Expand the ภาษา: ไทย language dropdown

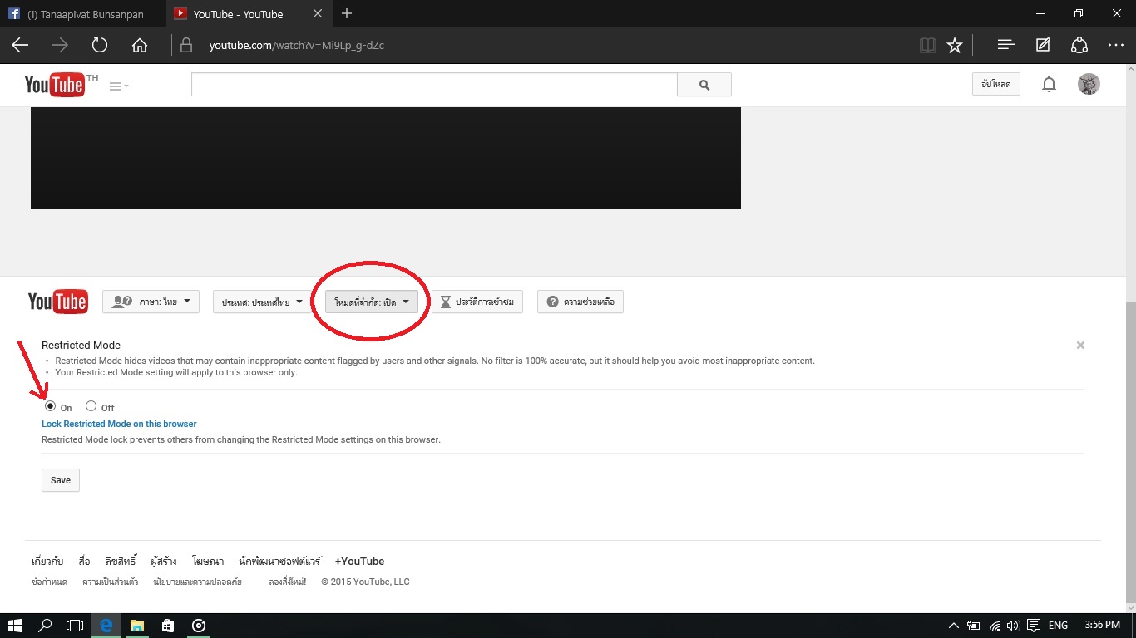point(151,302)
